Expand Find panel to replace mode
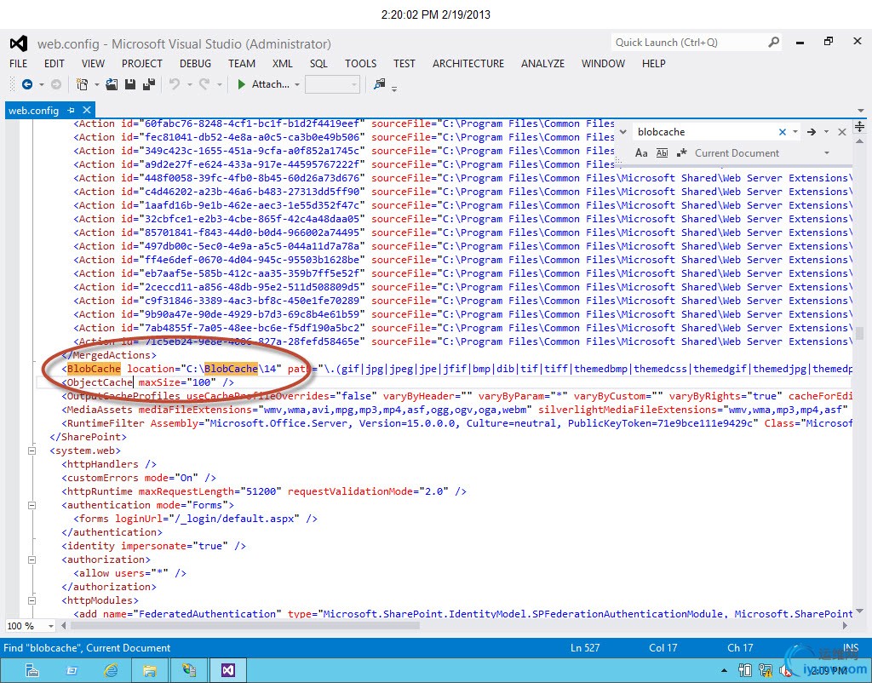This screenshot has height=683, width=872. (x=623, y=132)
